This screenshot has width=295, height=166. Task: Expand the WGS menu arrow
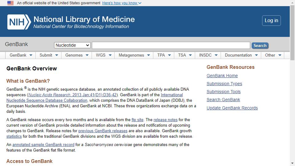click(110, 55)
